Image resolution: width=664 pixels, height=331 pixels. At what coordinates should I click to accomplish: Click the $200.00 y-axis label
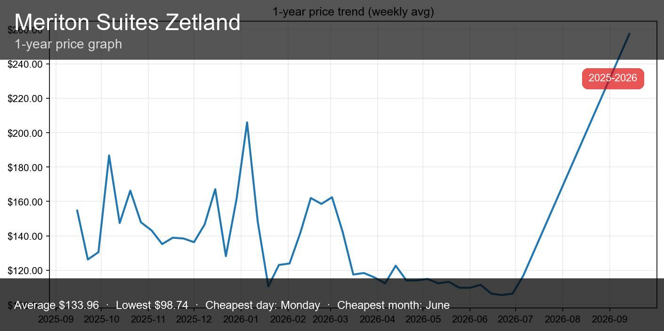pyautogui.click(x=25, y=133)
